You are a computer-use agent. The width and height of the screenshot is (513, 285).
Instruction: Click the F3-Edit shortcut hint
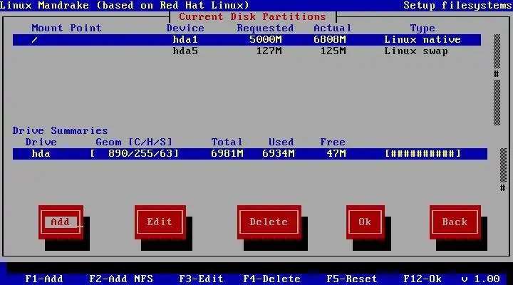[201, 279]
